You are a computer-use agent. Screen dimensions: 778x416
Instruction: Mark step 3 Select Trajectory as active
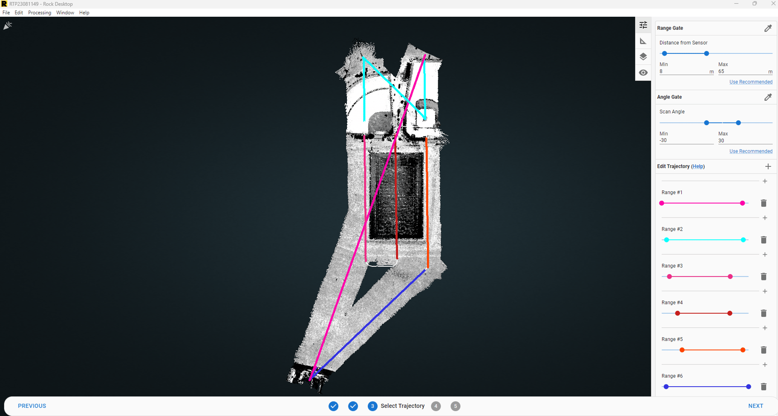click(x=372, y=406)
